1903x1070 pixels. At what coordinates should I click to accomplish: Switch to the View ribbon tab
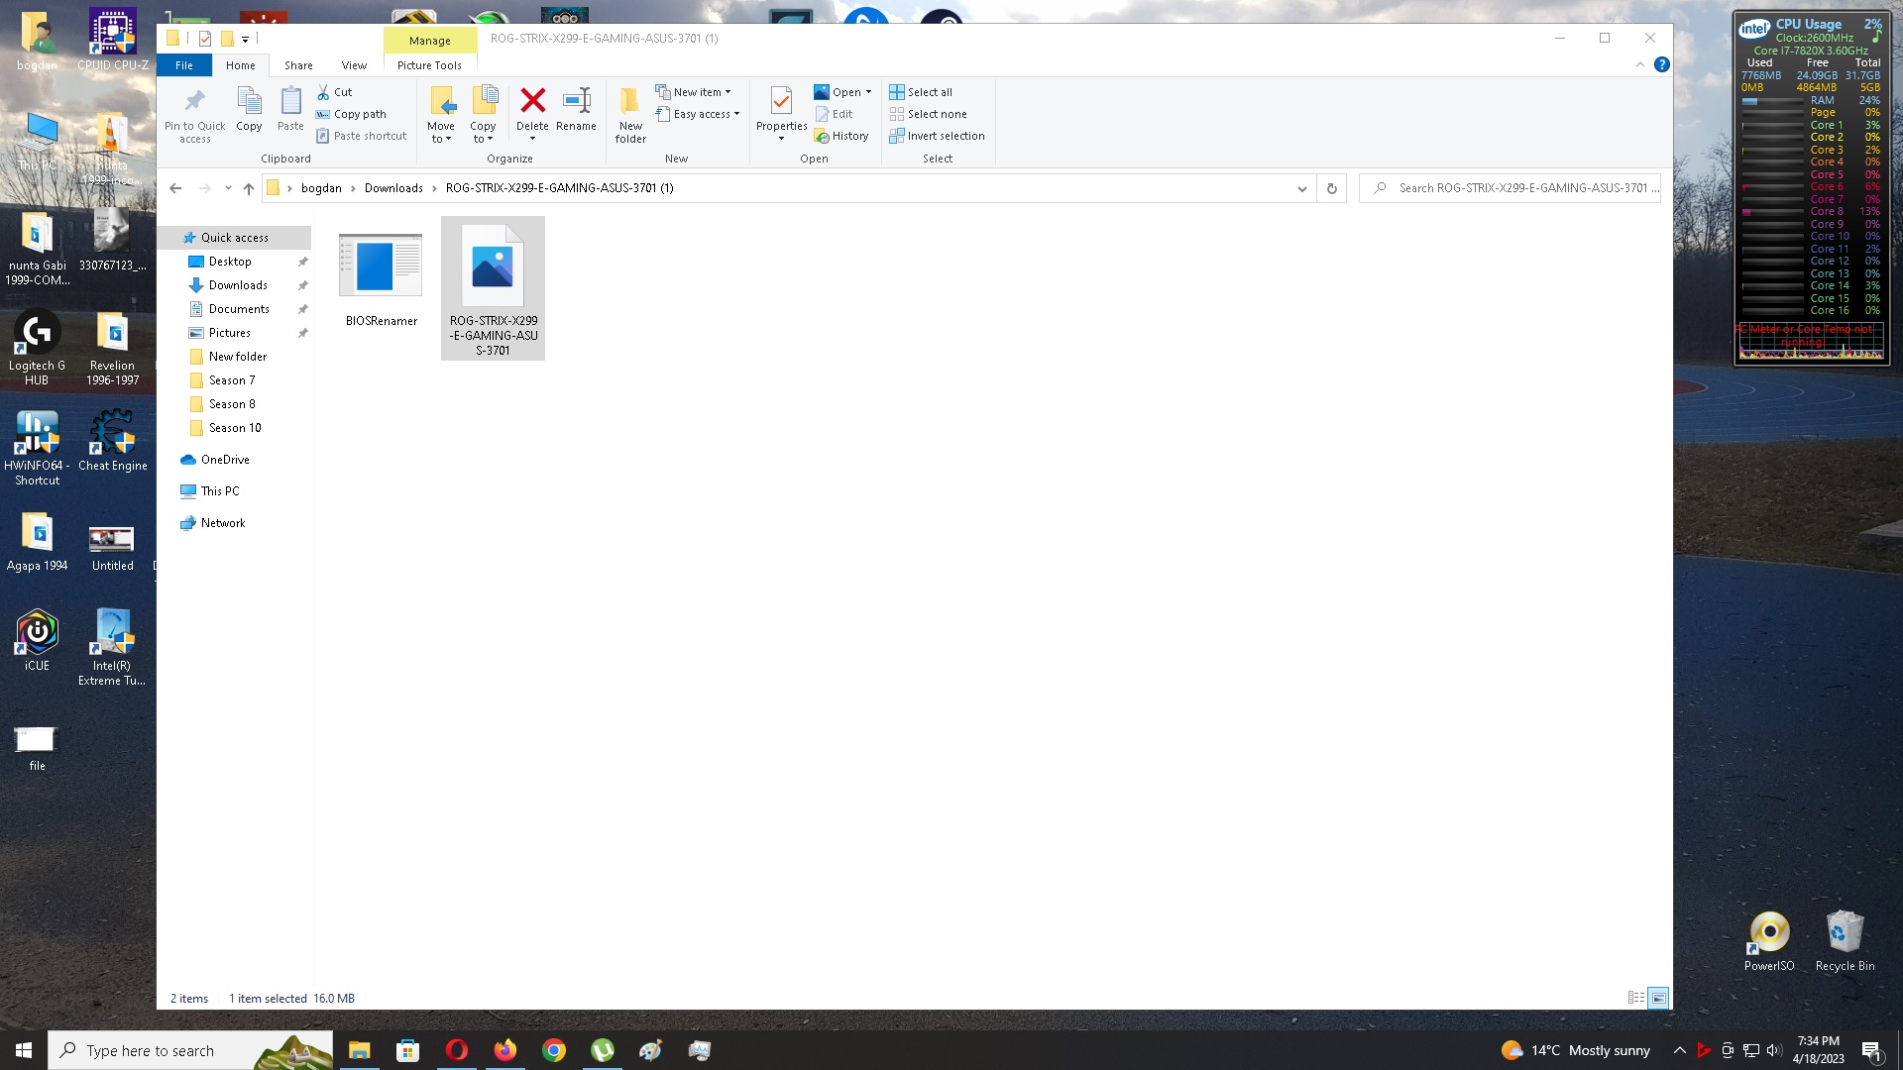point(354,65)
